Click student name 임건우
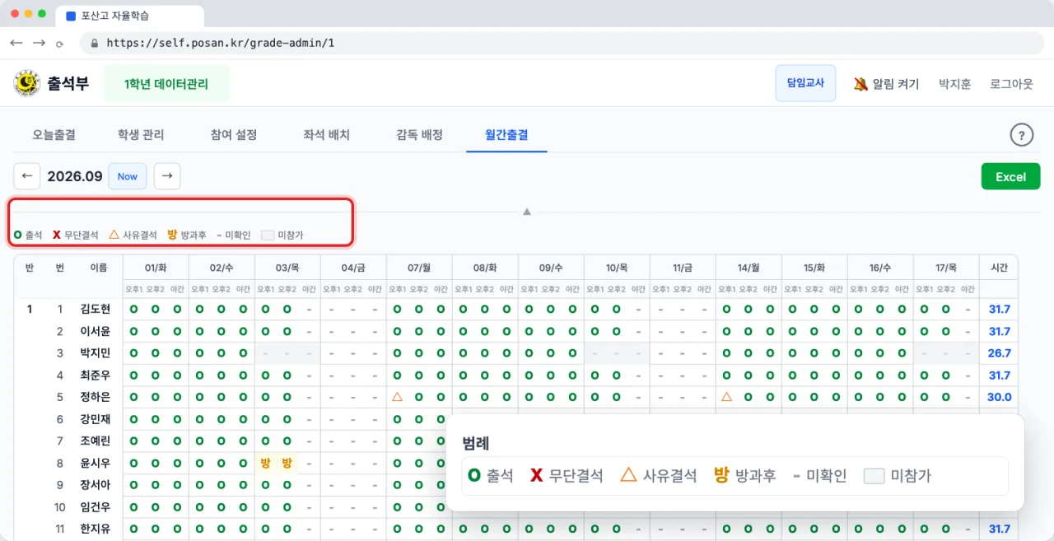This screenshot has width=1054, height=541. pos(96,507)
